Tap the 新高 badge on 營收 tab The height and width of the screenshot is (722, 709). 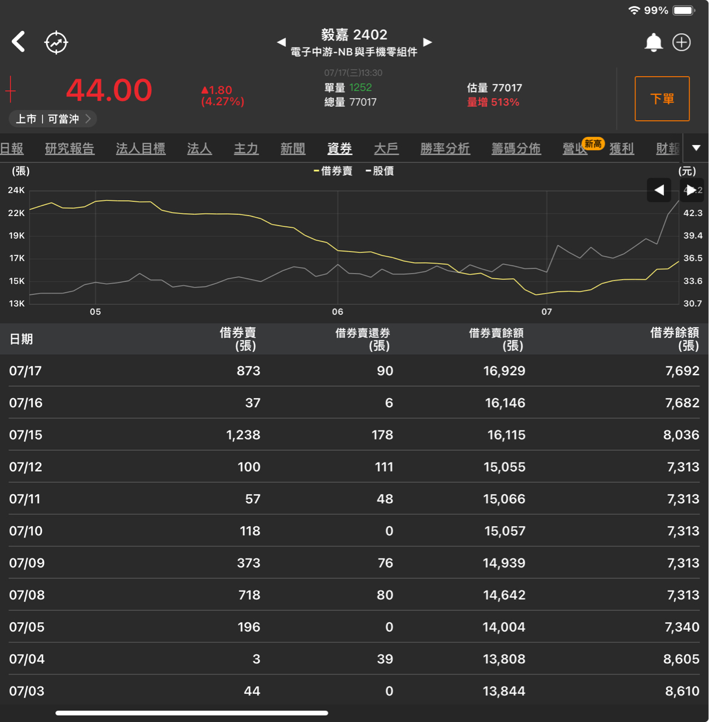[x=592, y=144]
